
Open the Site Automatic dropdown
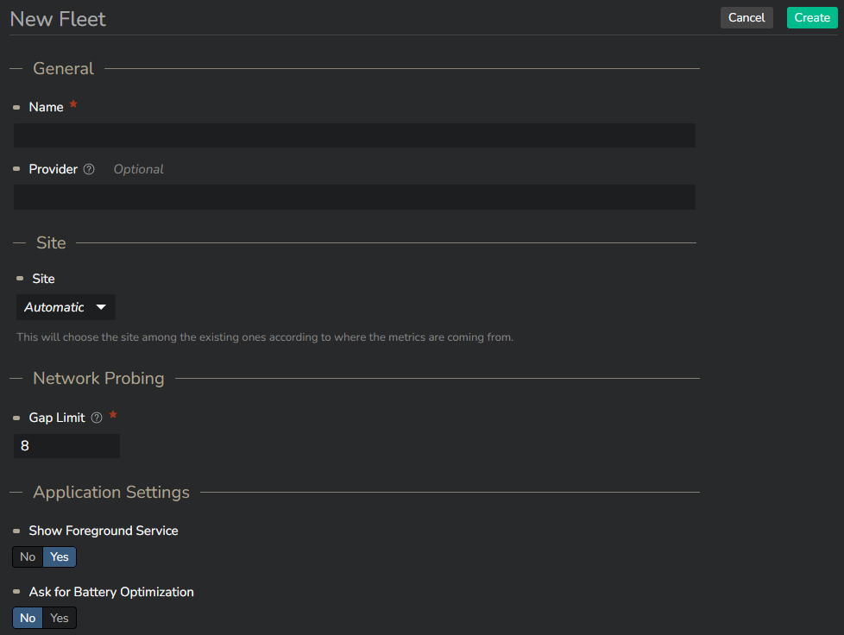click(66, 307)
